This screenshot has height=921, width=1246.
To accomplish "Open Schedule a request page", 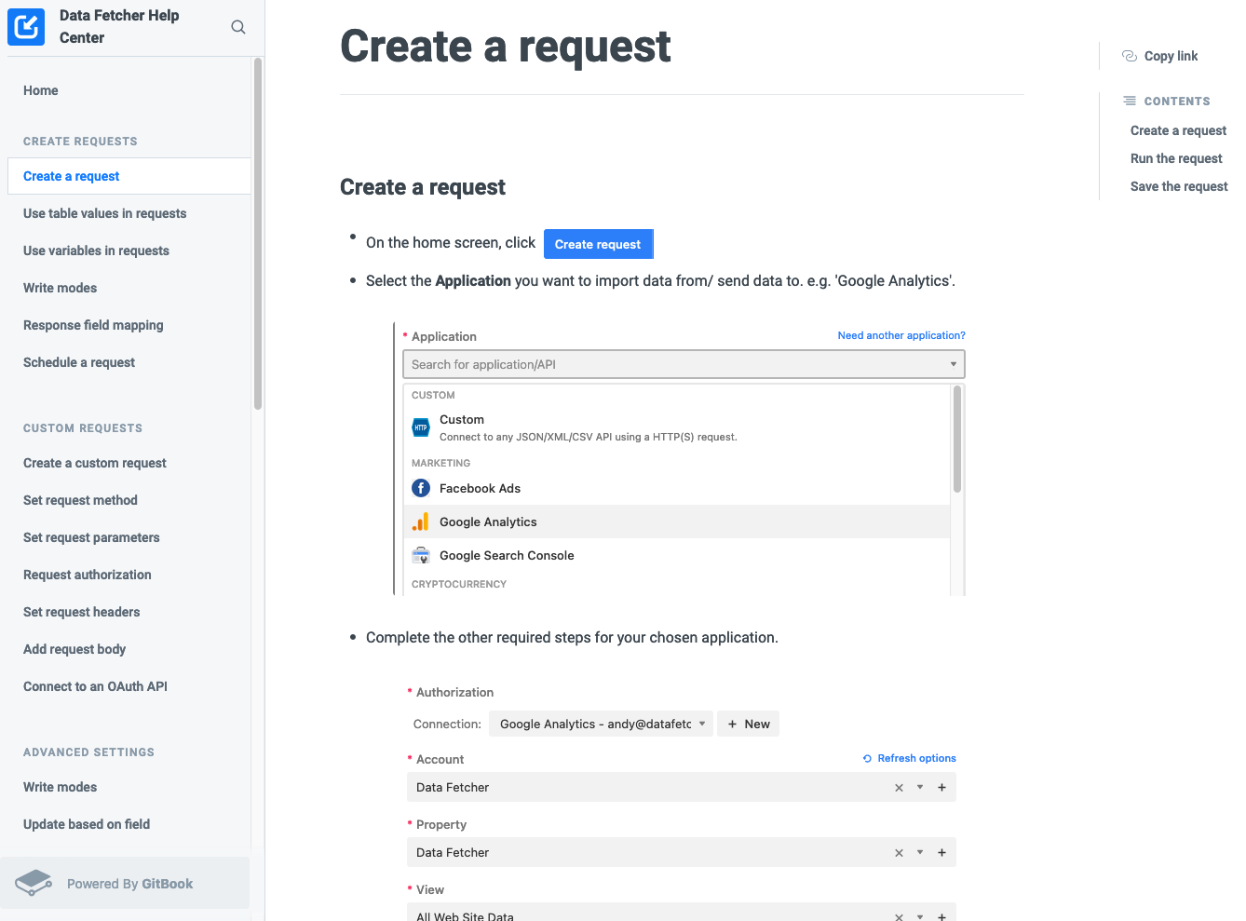I will click(79, 362).
